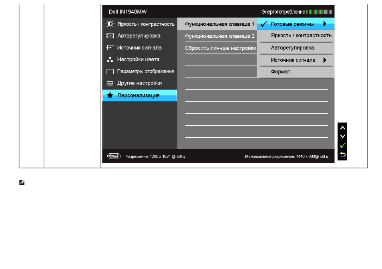This screenshot has width=382, height=269.
Task: Open Авторегулировка in left menu
Action: pyautogui.click(x=140, y=36)
